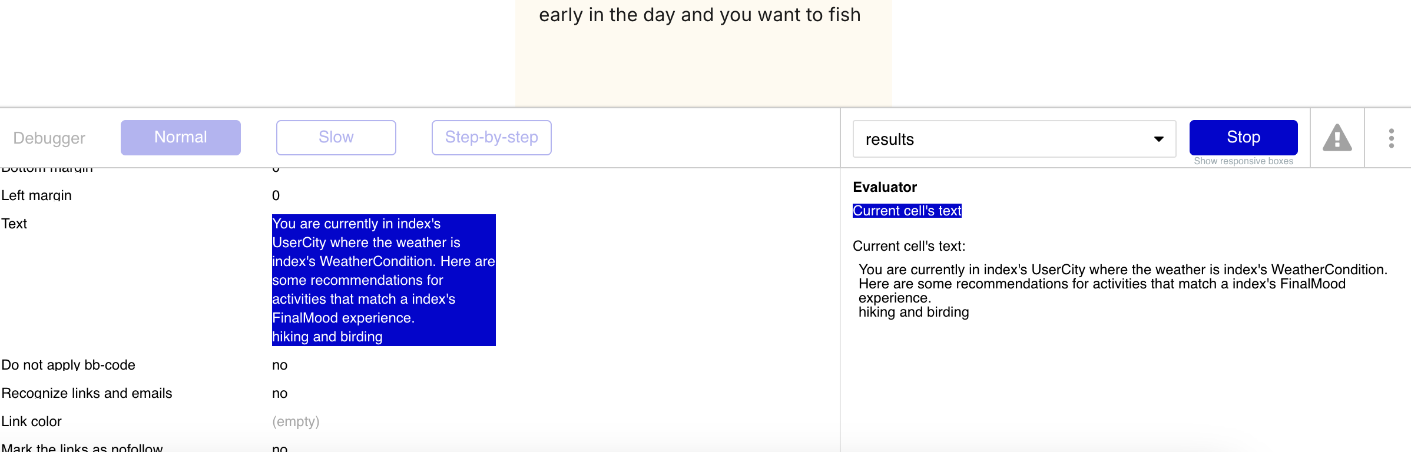This screenshot has width=1411, height=452.
Task: Select the highlighted Text property value
Action: (383, 280)
